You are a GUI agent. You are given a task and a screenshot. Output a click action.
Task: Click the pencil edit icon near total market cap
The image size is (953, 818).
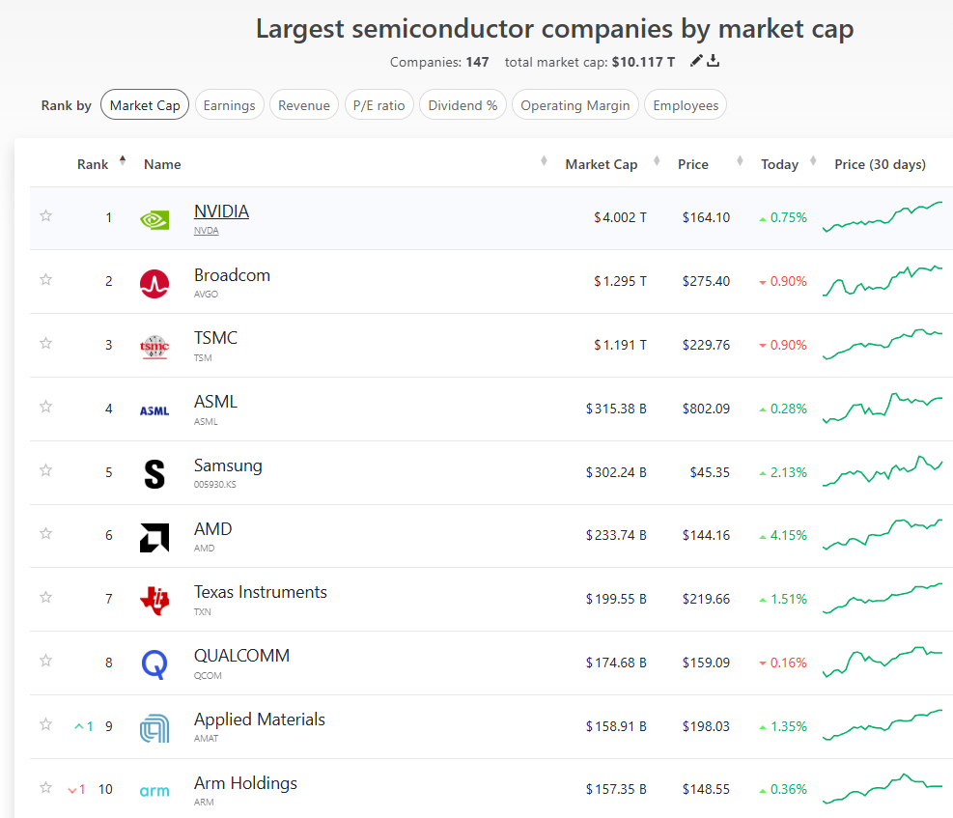point(697,62)
